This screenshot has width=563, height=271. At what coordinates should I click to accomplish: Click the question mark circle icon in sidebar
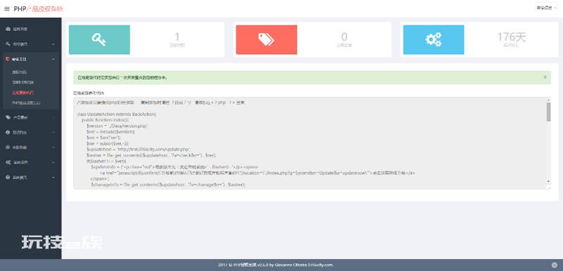point(8,177)
